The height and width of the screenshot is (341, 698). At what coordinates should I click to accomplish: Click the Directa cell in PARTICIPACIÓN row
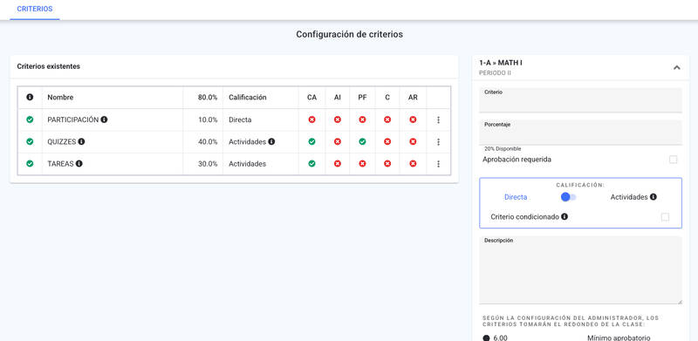[240, 119]
